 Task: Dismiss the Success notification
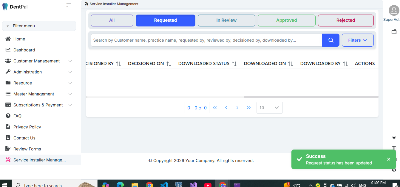(x=388, y=159)
